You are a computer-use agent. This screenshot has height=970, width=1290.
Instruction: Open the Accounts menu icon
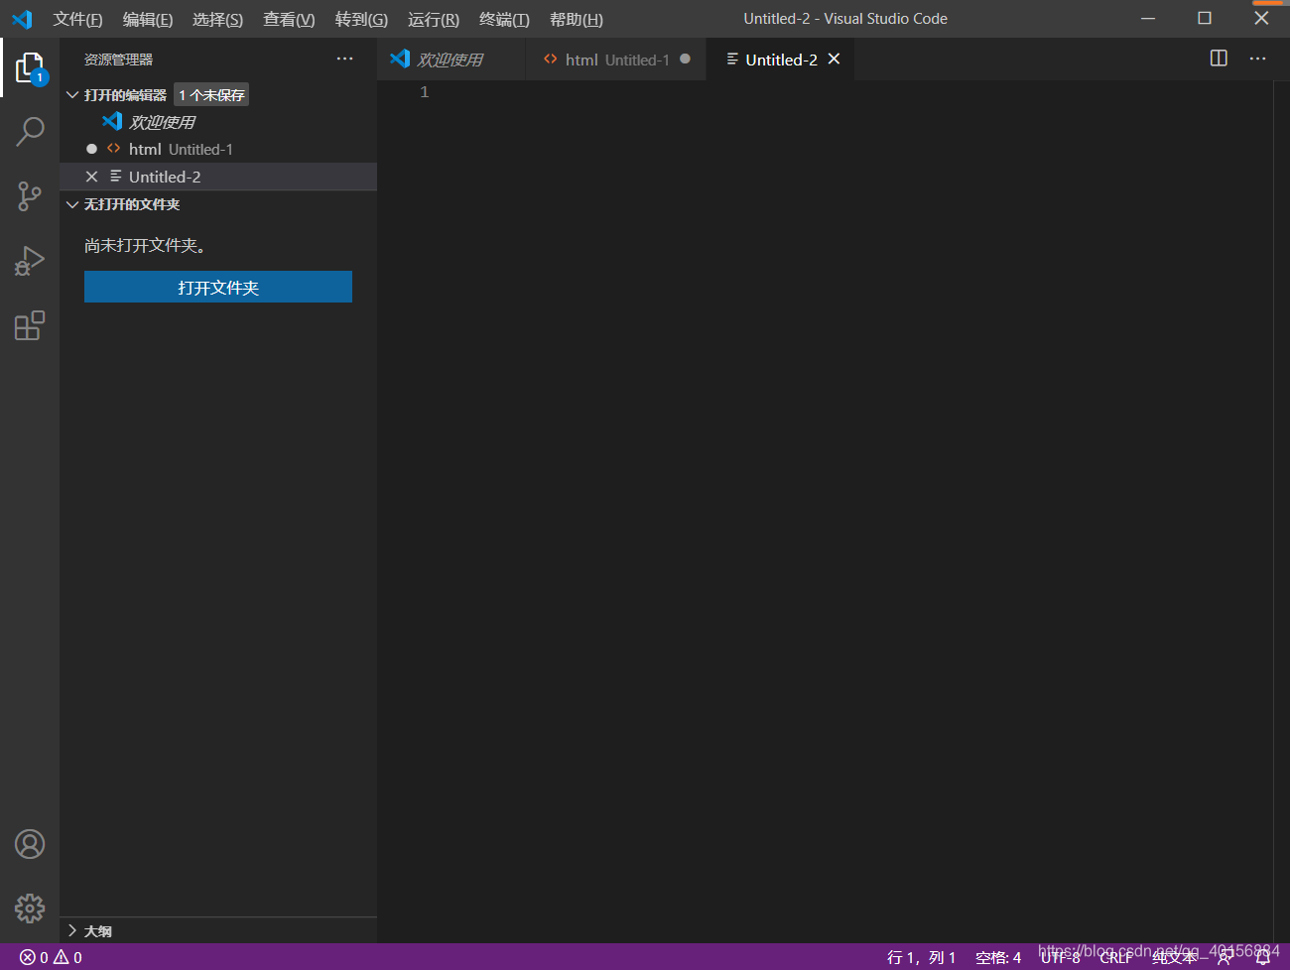pyautogui.click(x=30, y=844)
